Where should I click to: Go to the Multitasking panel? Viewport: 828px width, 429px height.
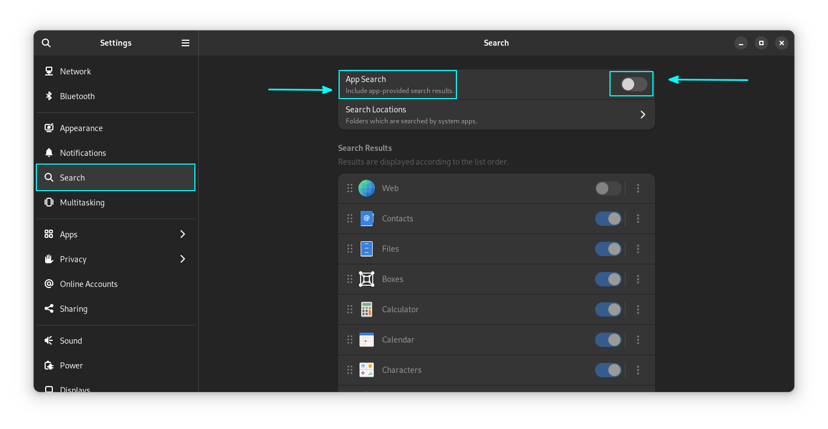82,203
